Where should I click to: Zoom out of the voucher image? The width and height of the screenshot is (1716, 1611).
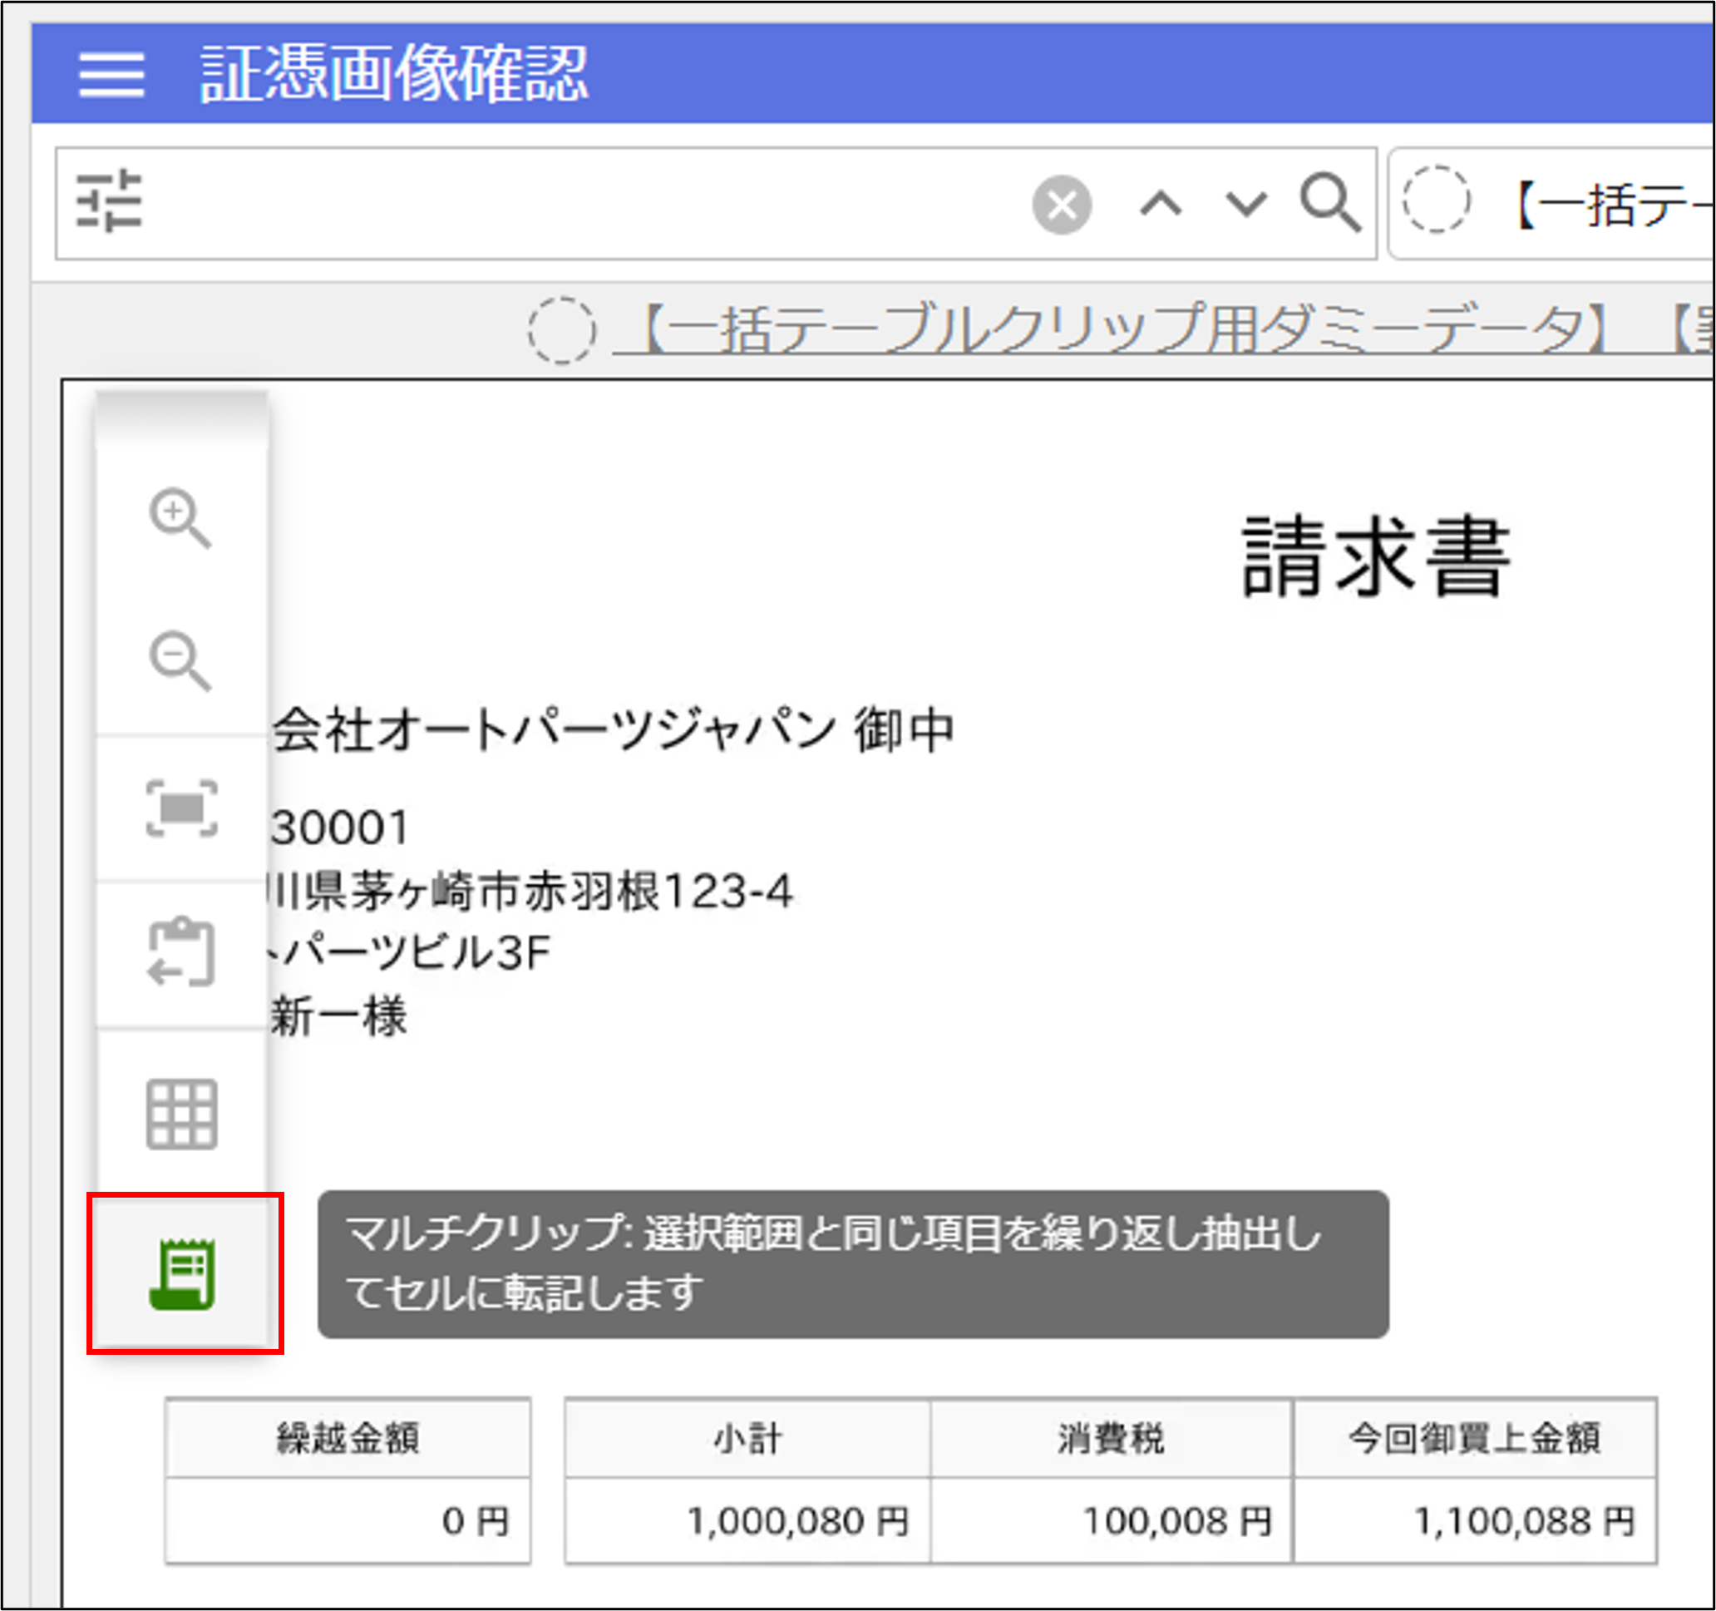pos(180,661)
